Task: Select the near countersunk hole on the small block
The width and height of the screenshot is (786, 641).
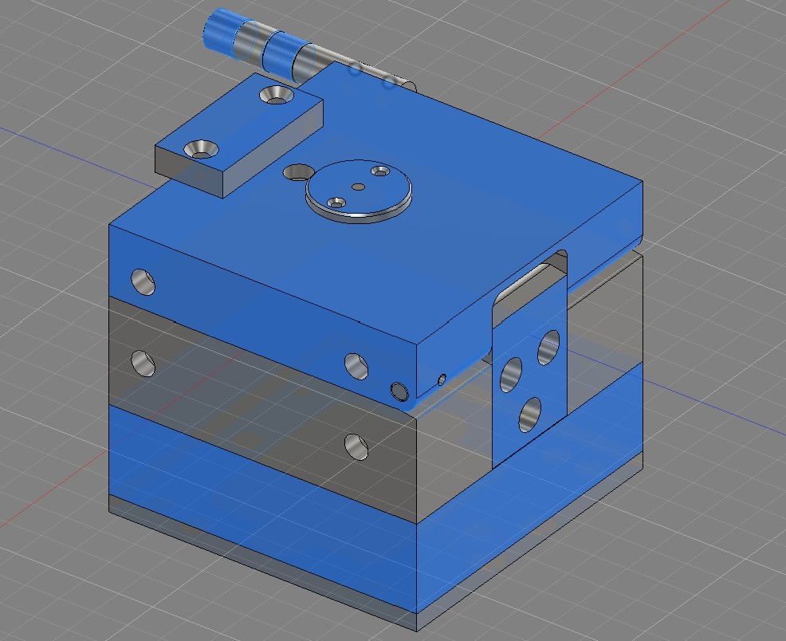Action: [x=202, y=149]
